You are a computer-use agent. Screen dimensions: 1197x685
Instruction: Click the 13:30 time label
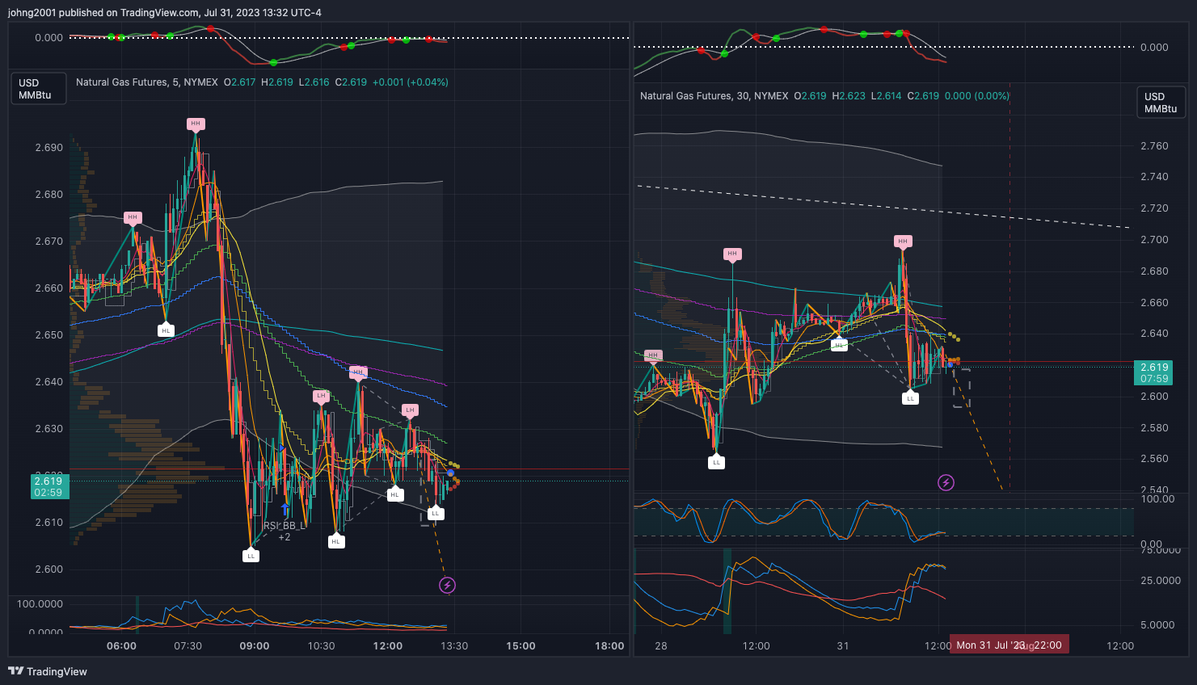point(454,645)
